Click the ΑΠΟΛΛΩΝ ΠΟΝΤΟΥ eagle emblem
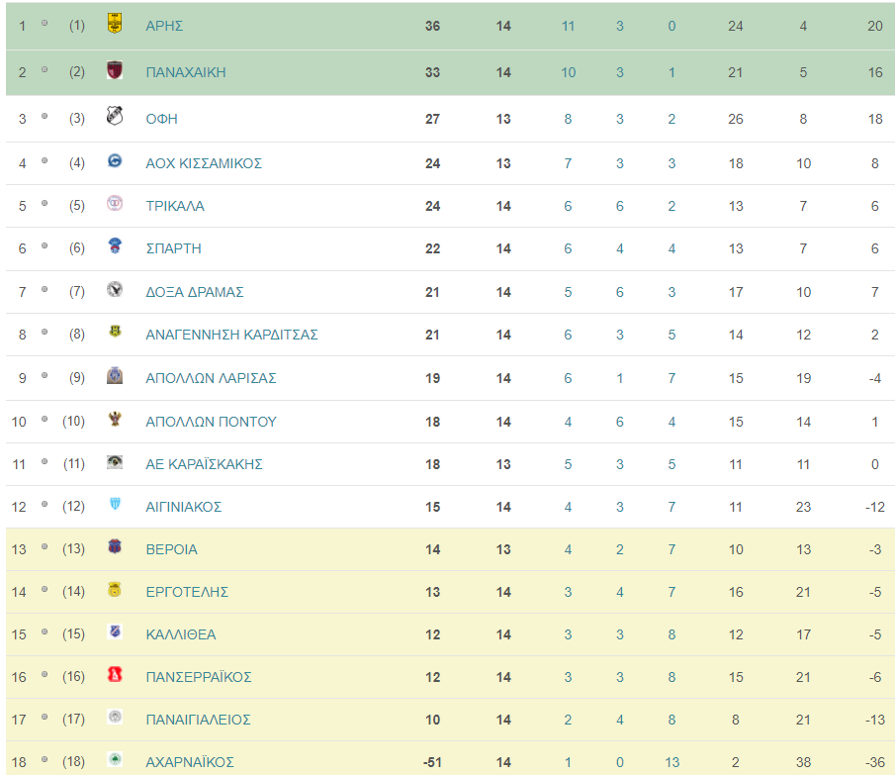Viewport: 895px width, 775px height. [x=115, y=420]
